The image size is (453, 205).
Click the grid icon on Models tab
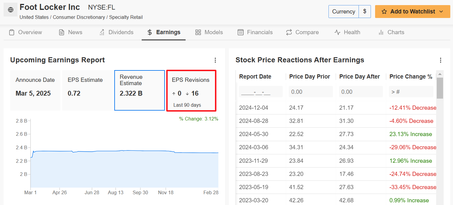[x=198, y=32]
